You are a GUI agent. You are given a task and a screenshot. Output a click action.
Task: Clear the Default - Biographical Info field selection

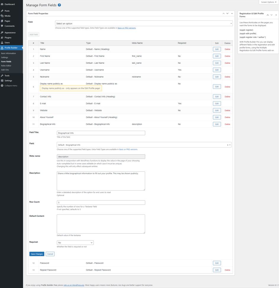pyautogui.click(x=228, y=145)
